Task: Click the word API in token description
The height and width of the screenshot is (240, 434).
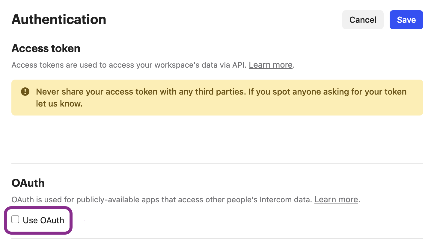Action: (240, 65)
